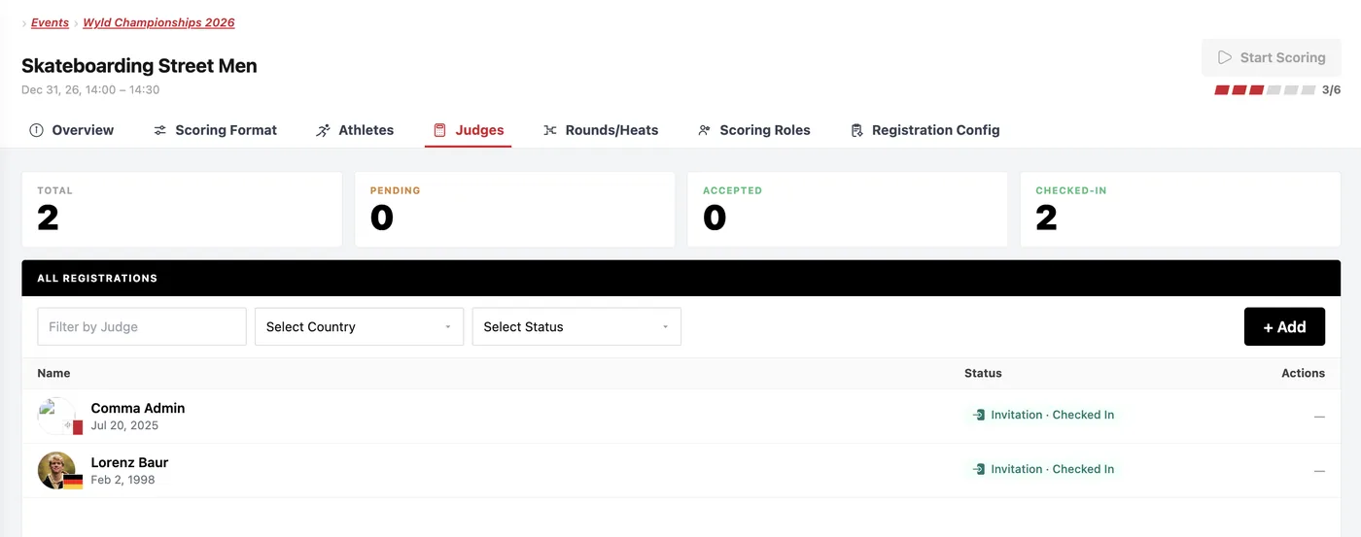
Task: Click the Filter by Judge input field
Action: pyautogui.click(x=142, y=326)
